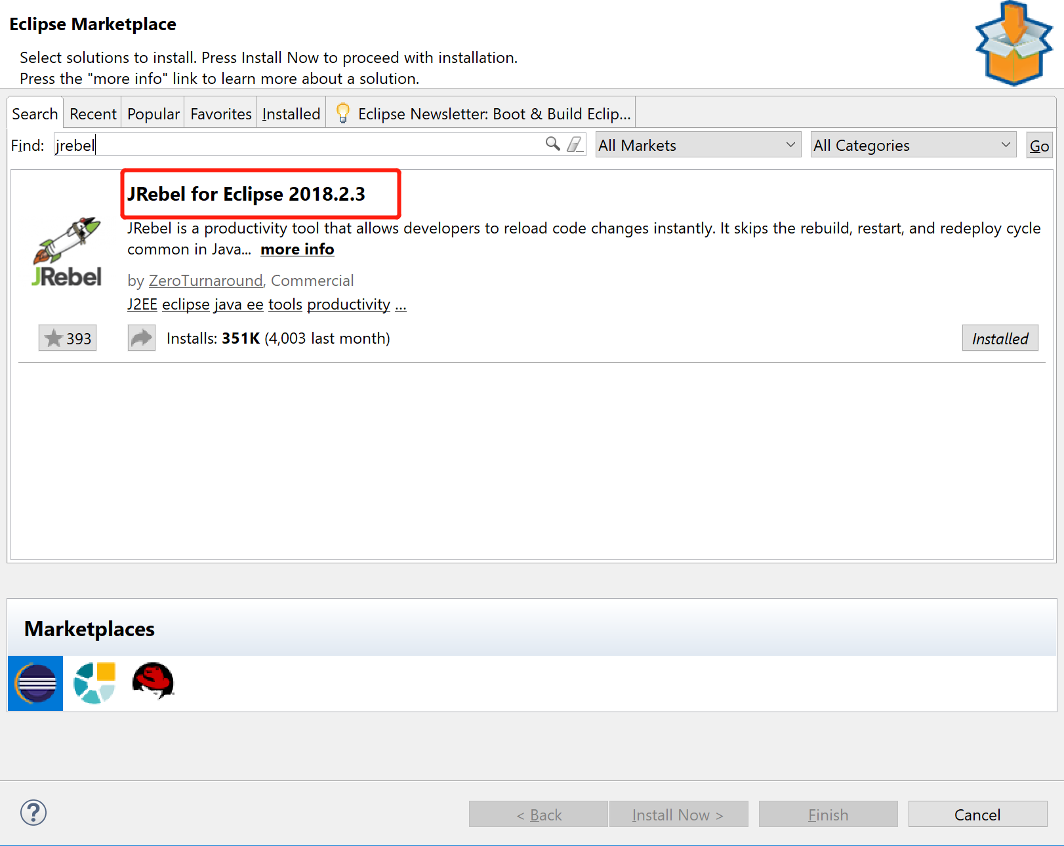The width and height of the screenshot is (1064, 846).
Task: Click the Cancel button
Action: (977, 814)
